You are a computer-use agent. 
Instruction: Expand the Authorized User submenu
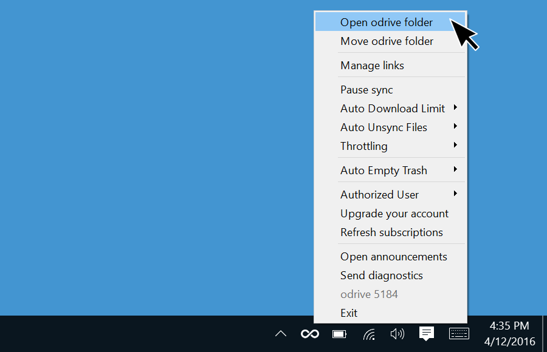391,194
